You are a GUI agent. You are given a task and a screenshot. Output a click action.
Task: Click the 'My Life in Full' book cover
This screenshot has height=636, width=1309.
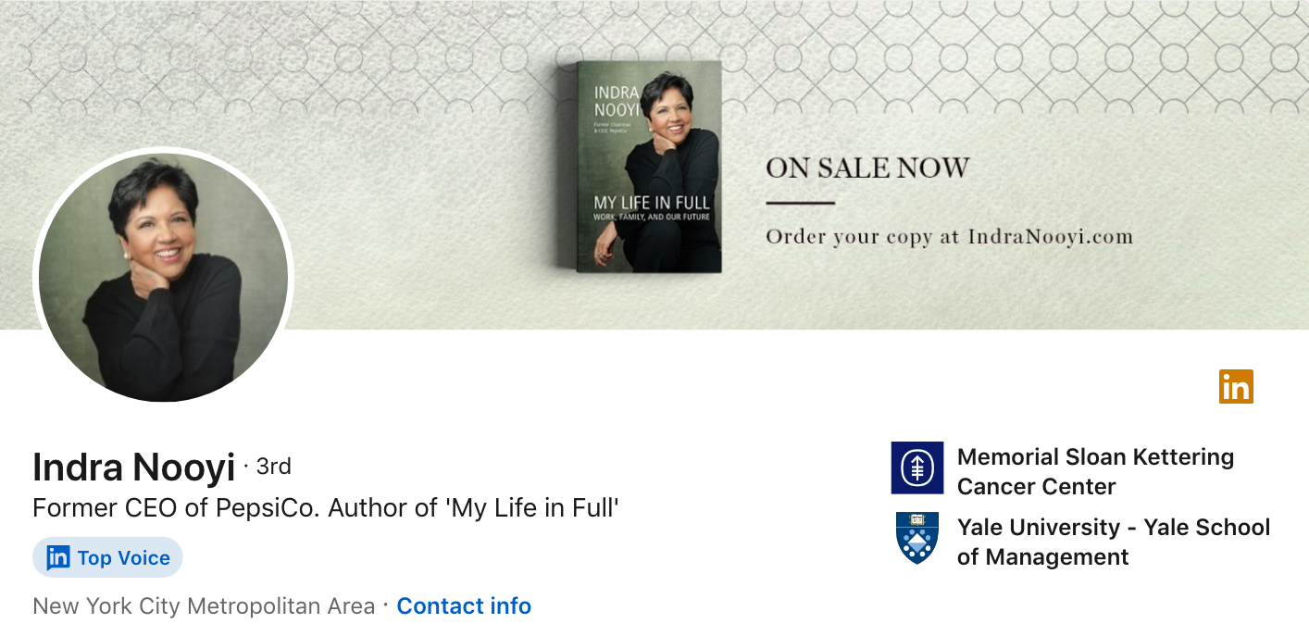click(646, 165)
